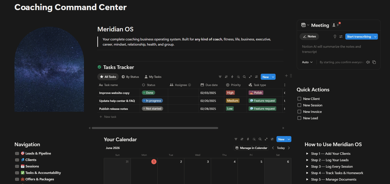390x184 pixels.
Task: Click the Due date column header
Action: coord(209,85)
